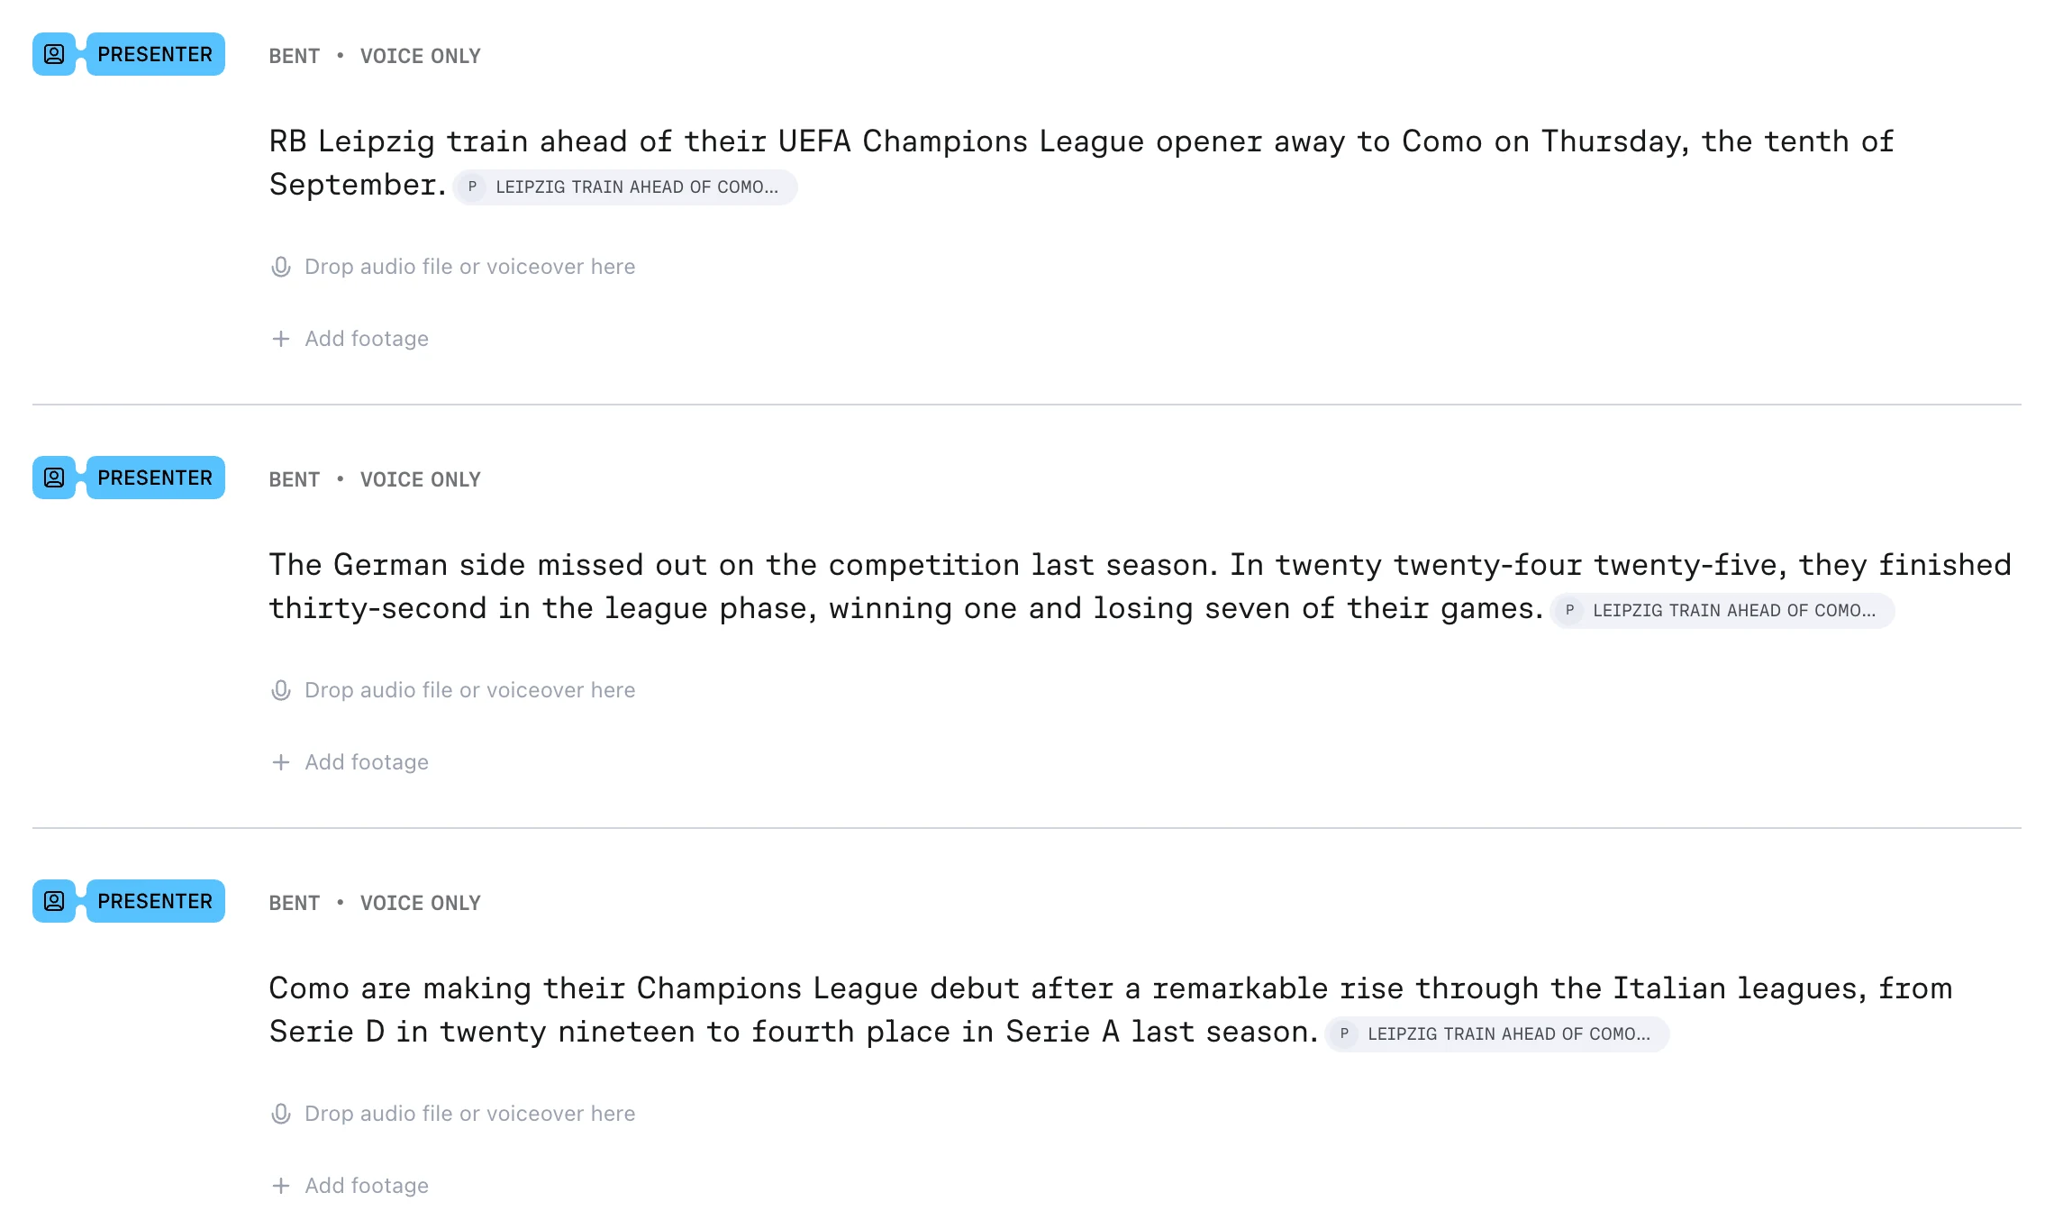Click plus icon beside first Add footage
Image resolution: width=2072 pixels, height=1229 pixels.
pos(281,339)
